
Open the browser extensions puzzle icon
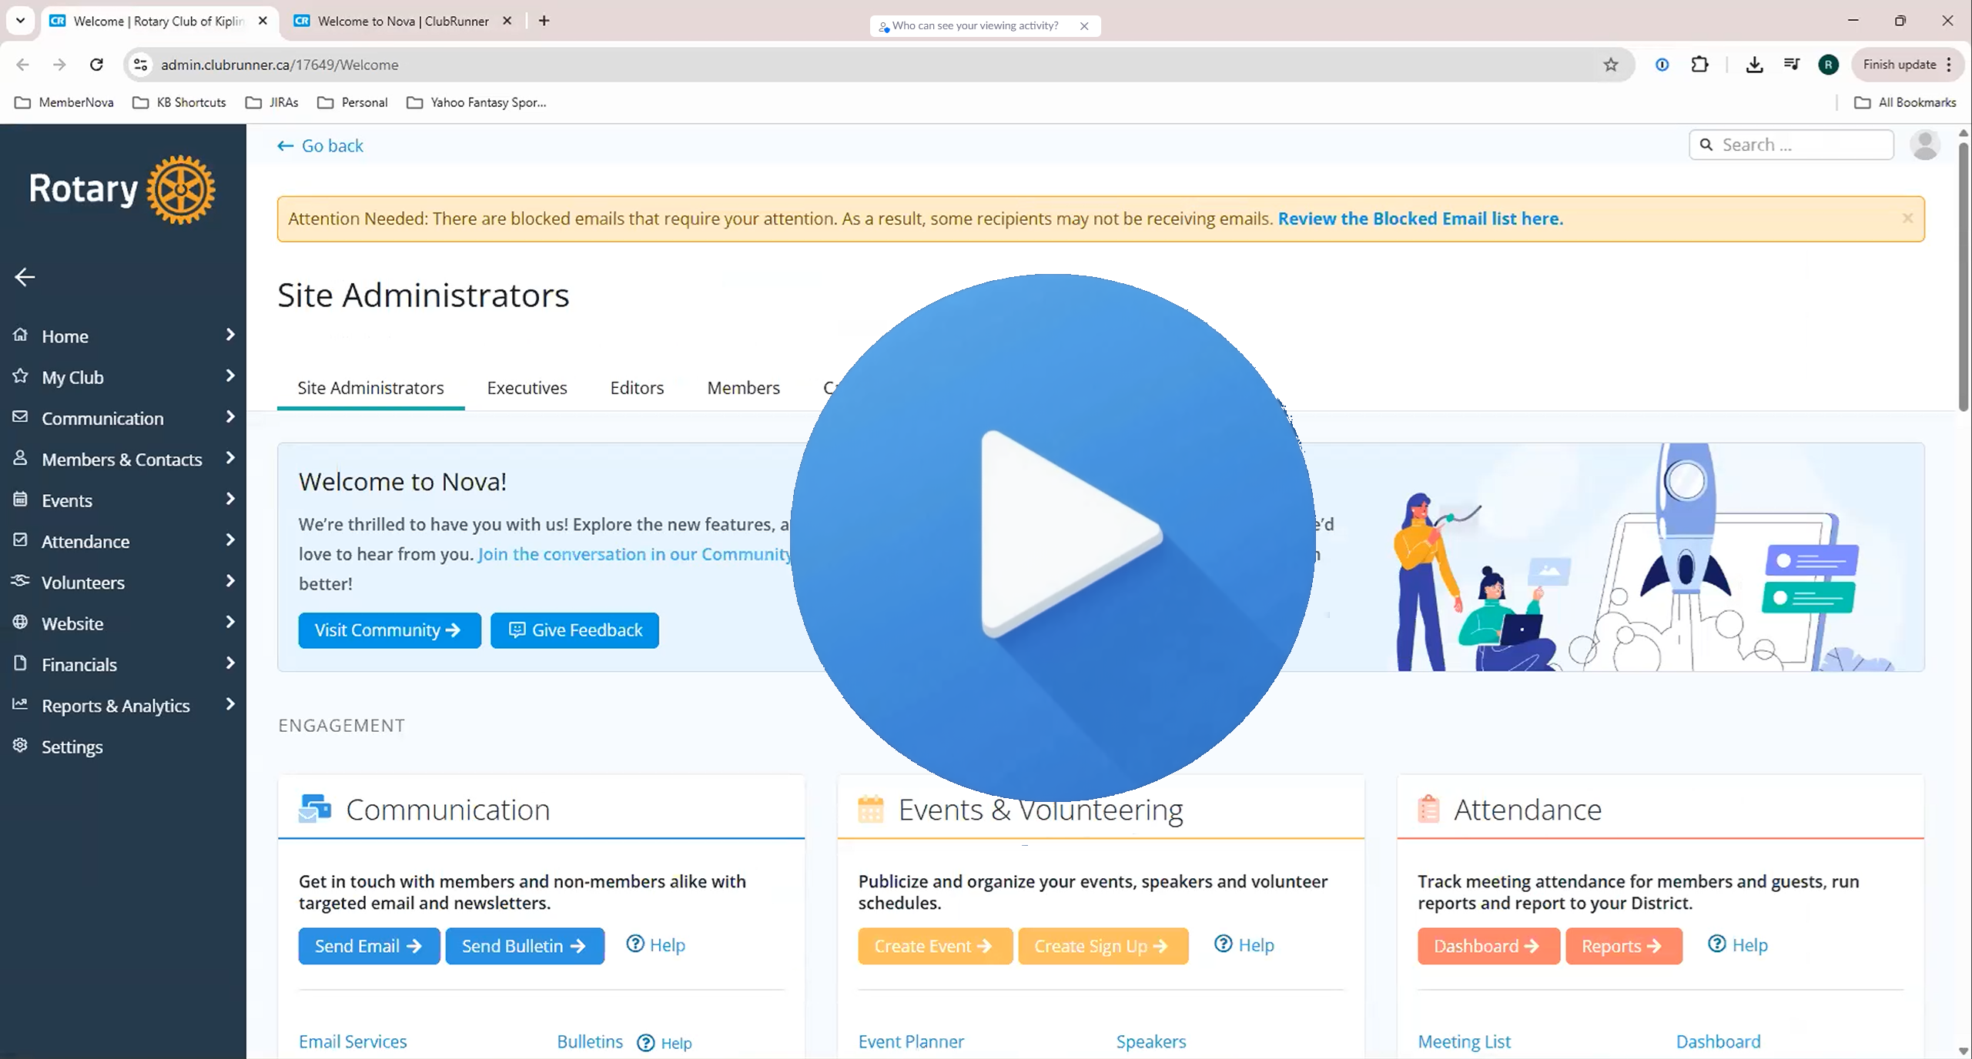click(1699, 65)
